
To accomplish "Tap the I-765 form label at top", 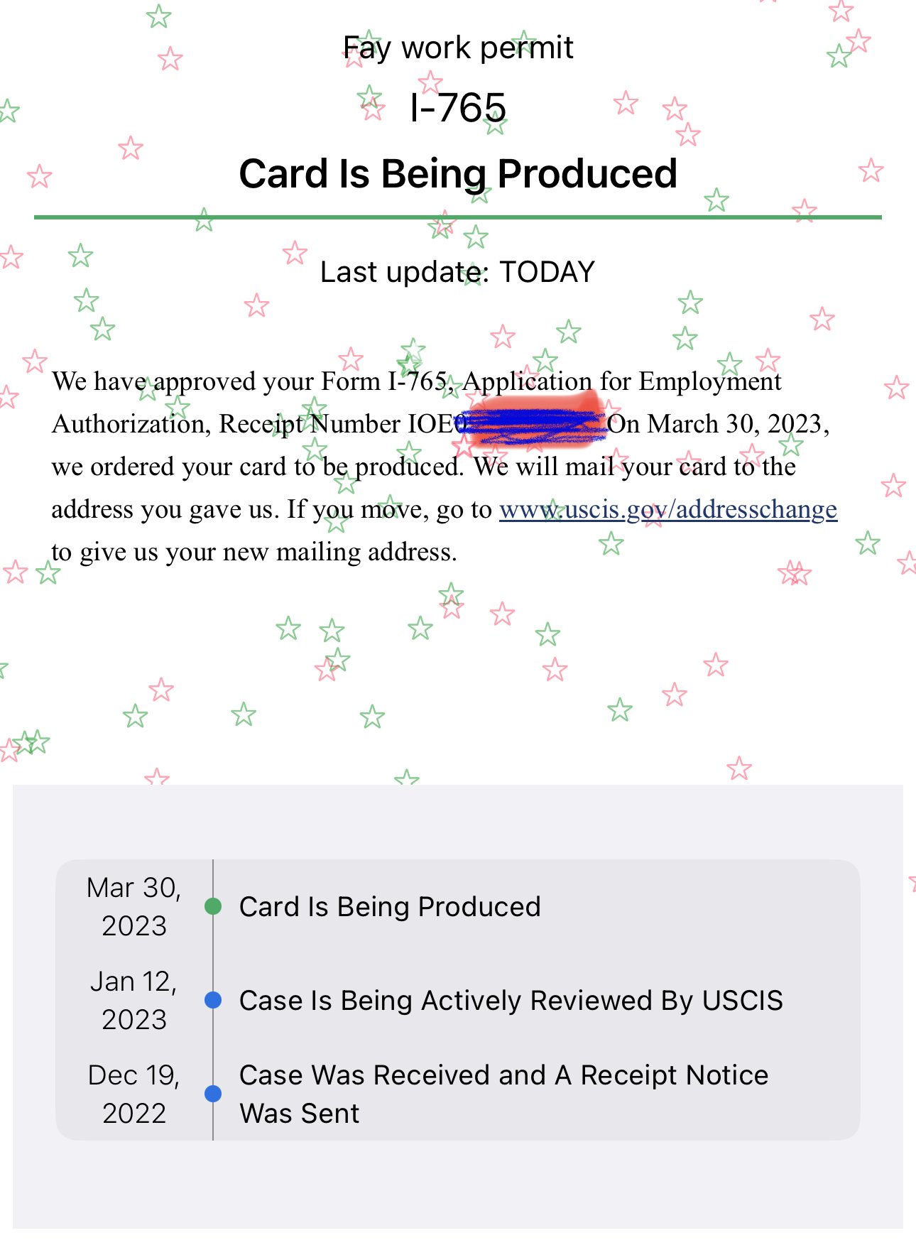I will tap(458, 108).
